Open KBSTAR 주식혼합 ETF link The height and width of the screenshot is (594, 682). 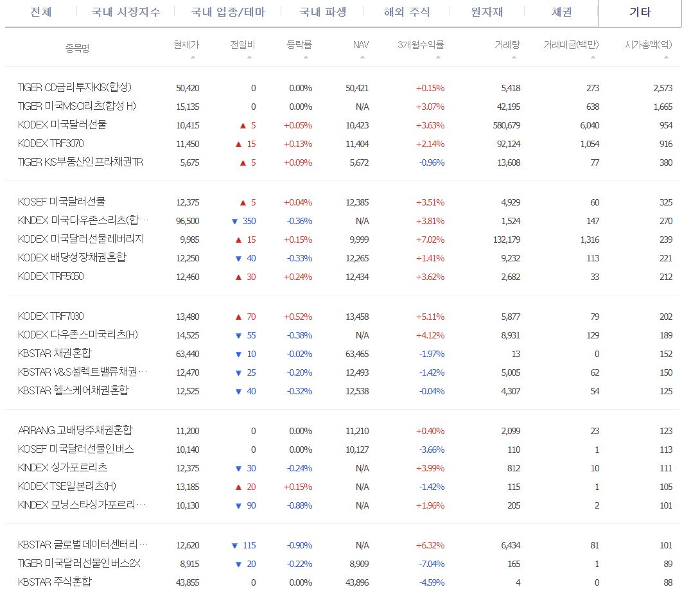point(55,582)
